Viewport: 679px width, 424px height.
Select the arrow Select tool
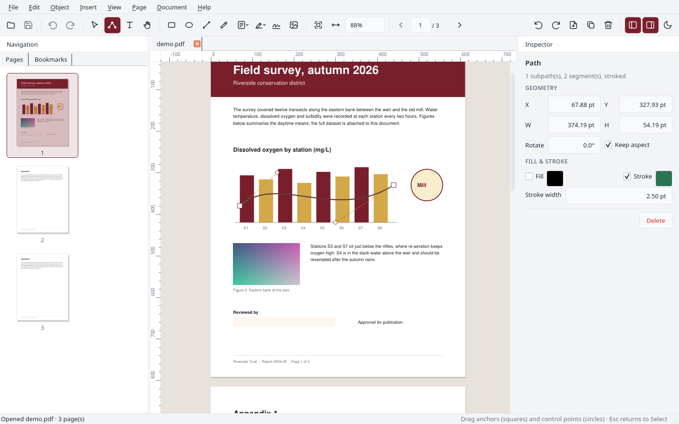tap(95, 25)
